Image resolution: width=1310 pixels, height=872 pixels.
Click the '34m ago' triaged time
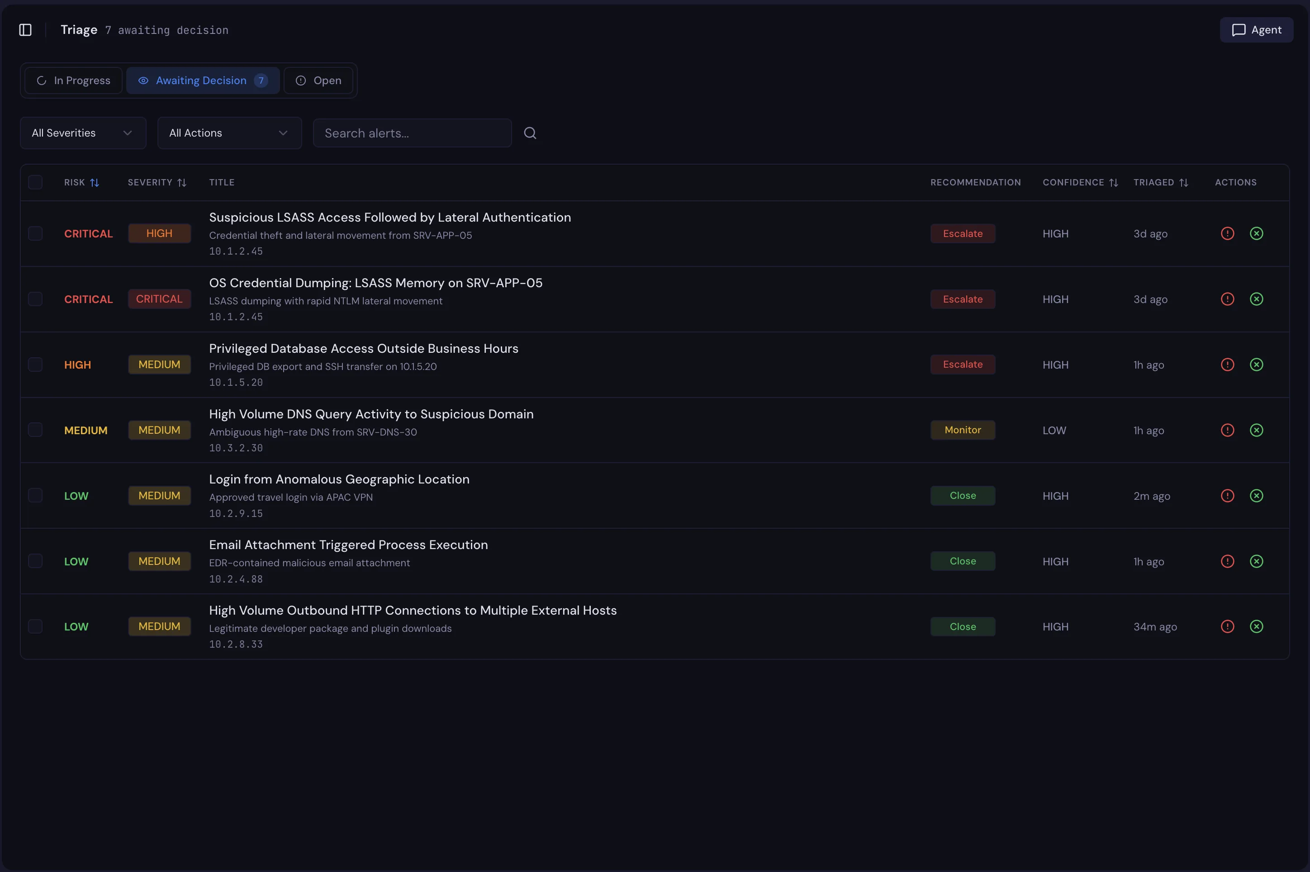[x=1155, y=627]
